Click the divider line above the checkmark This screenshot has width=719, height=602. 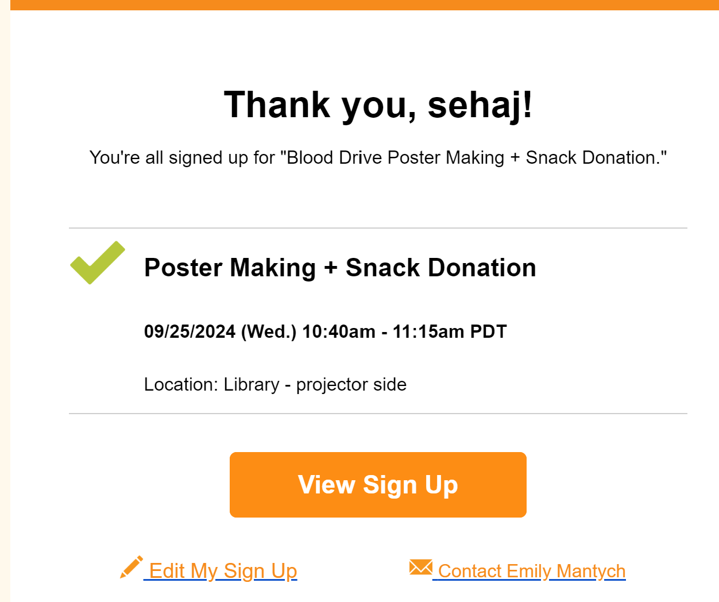click(378, 228)
